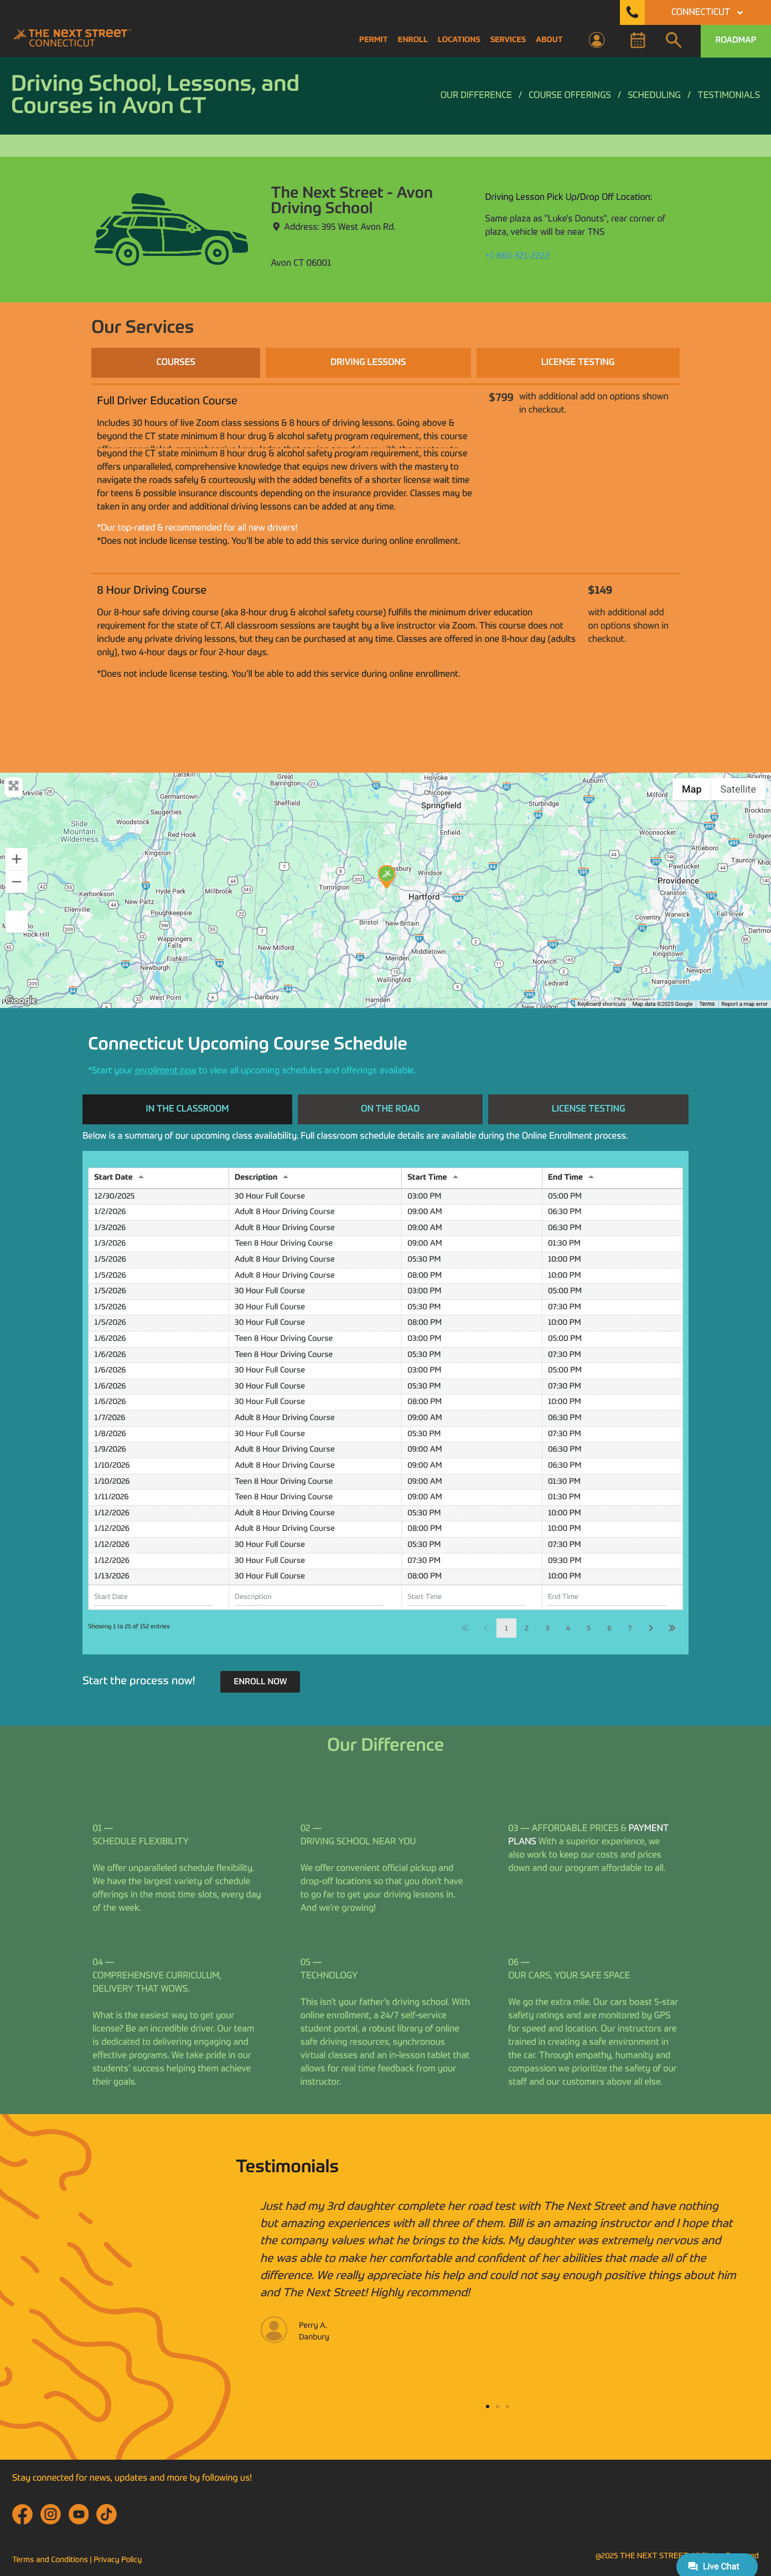Click the phone icon in the top bar

tap(632, 12)
